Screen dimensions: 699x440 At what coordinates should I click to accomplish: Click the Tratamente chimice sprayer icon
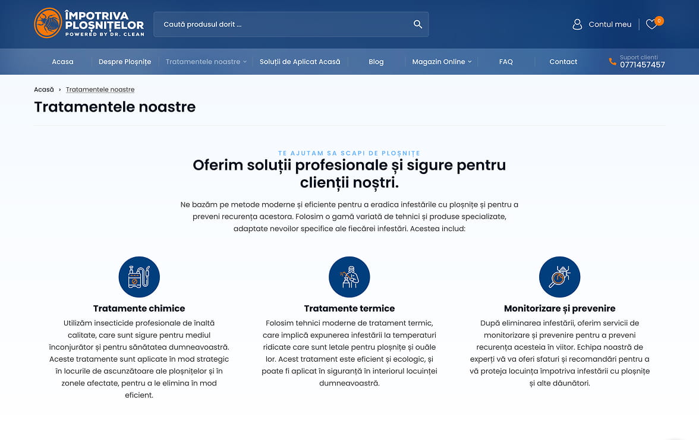coord(139,277)
